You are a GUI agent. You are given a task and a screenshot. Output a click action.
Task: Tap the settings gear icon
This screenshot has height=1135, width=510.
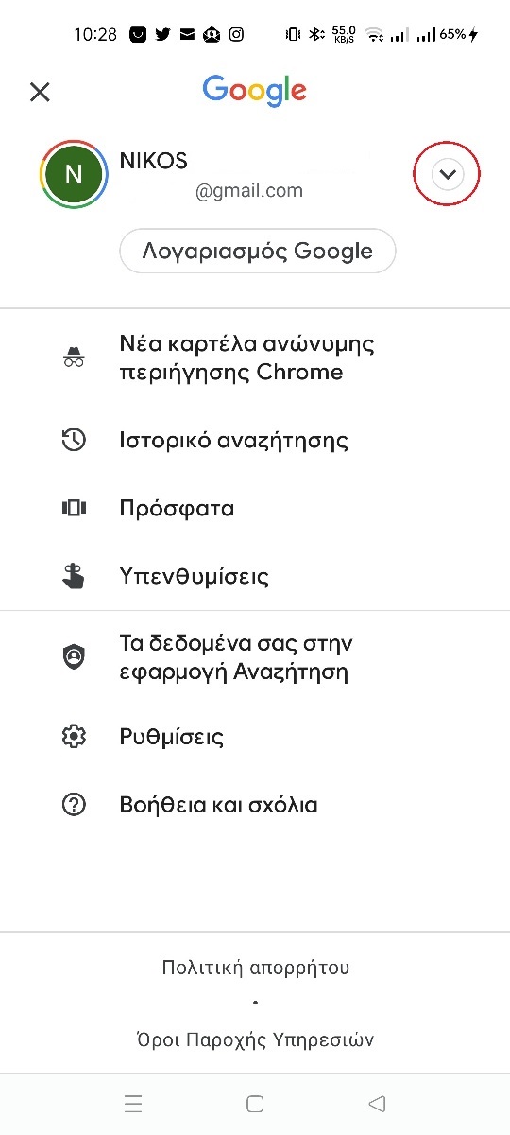click(x=74, y=737)
